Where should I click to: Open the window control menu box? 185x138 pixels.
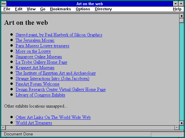(4, 4)
